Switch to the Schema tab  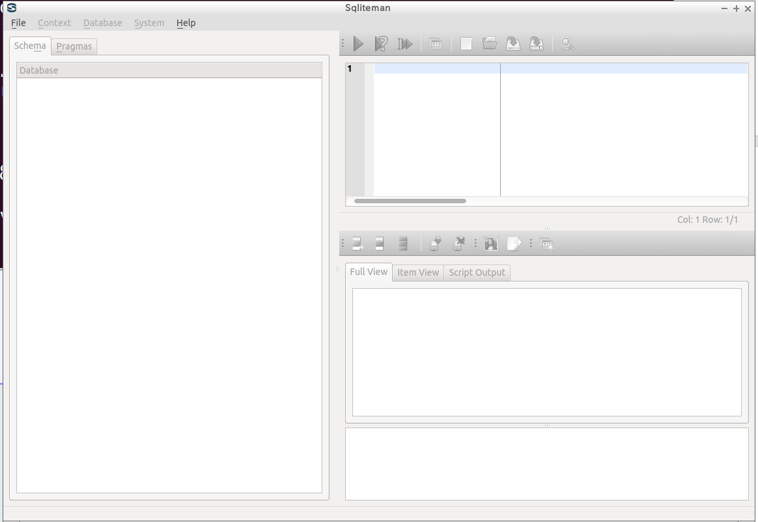tap(30, 46)
